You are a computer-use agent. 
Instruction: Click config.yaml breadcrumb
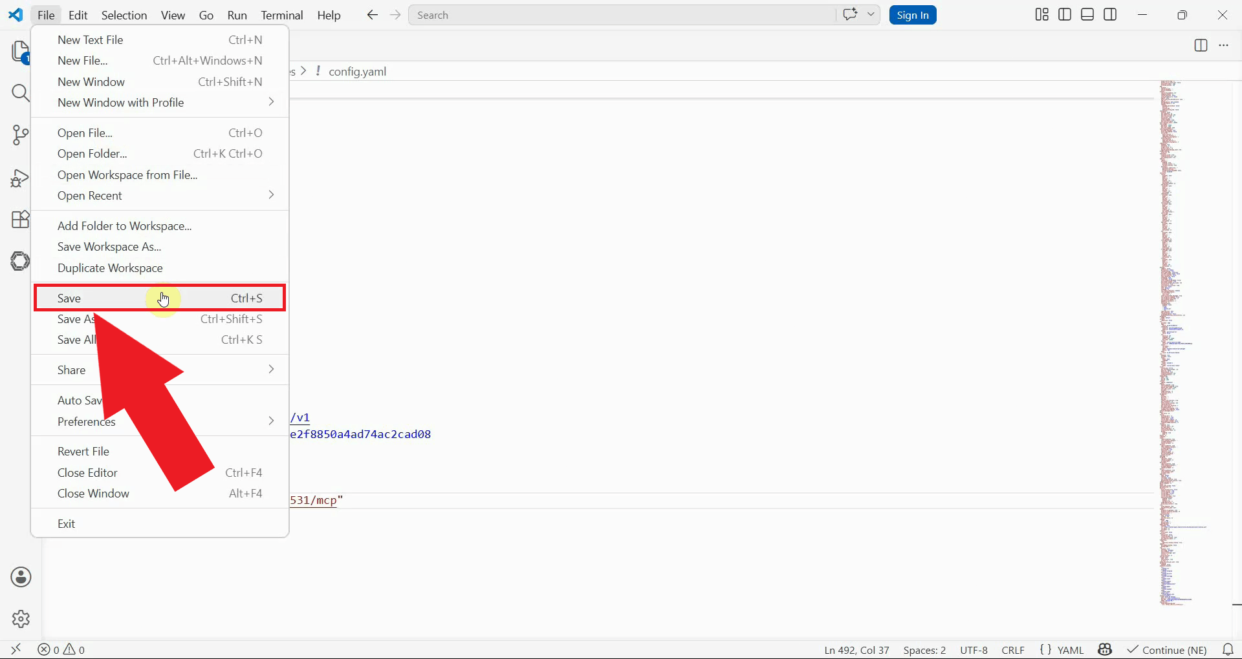357,71
